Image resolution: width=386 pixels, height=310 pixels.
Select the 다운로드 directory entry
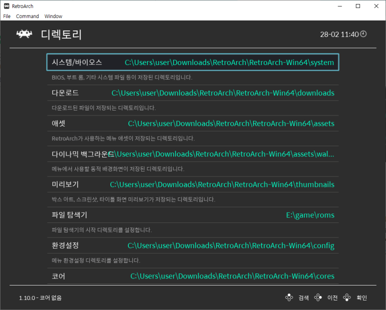coord(193,93)
